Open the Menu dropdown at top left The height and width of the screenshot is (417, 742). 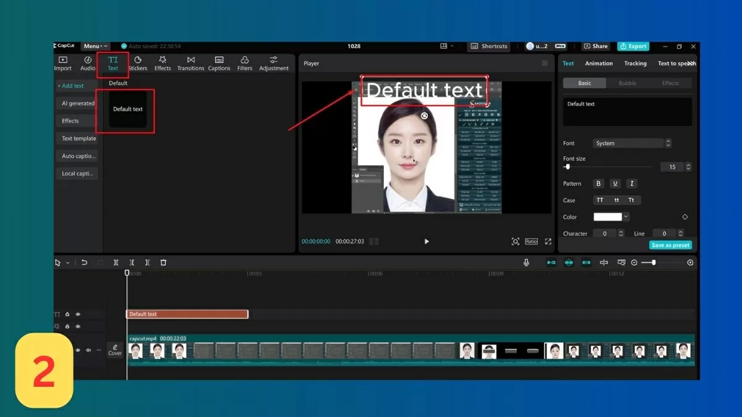tap(95, 46)
